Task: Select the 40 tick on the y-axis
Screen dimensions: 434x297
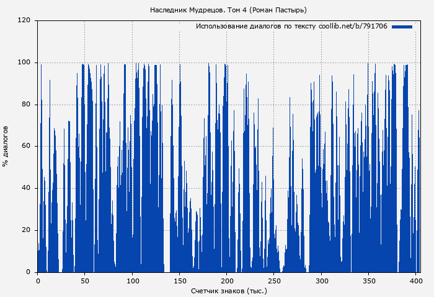Action: (x=26, y=188)
